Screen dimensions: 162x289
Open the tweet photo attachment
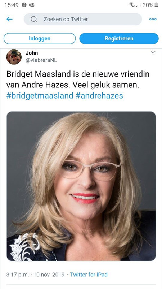[81, 186]
